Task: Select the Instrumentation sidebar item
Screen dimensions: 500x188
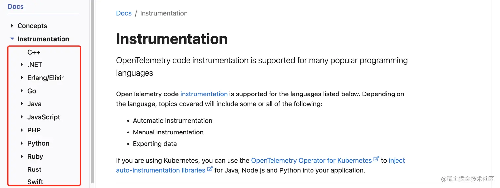Action: click(x=43, y=39)
